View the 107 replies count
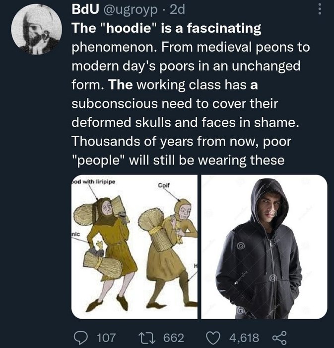 pos(106,338)
